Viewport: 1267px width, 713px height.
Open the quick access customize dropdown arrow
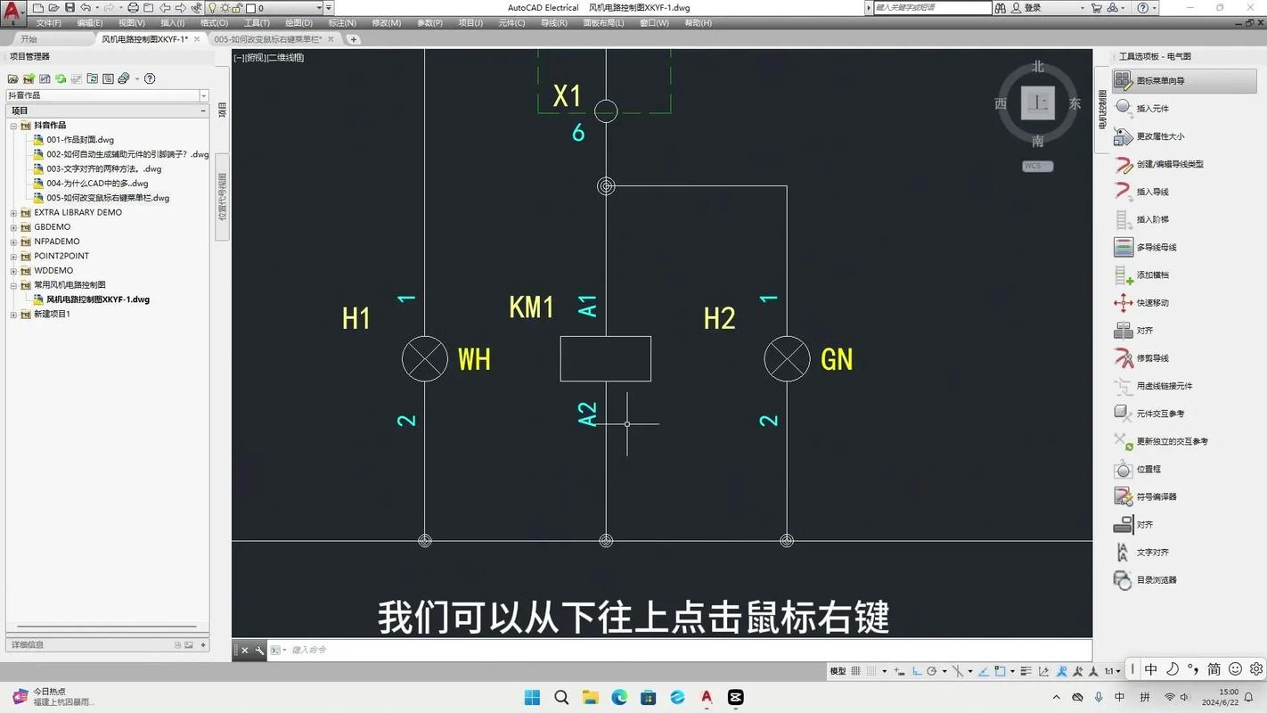(329, 8)
